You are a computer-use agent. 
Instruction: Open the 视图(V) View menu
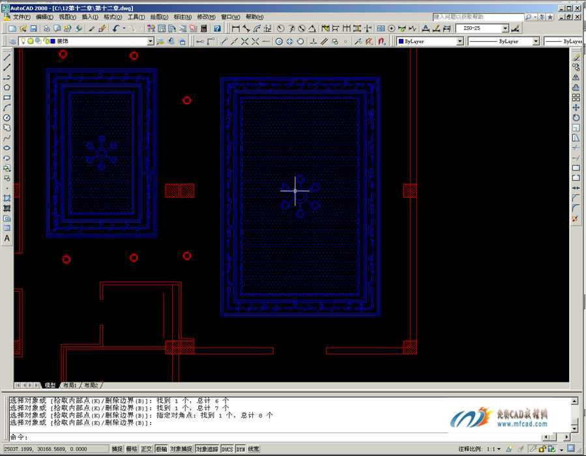[x=67, y=17]
